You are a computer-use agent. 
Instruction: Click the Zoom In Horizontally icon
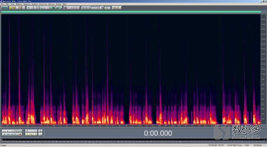[x=27, y=131]
